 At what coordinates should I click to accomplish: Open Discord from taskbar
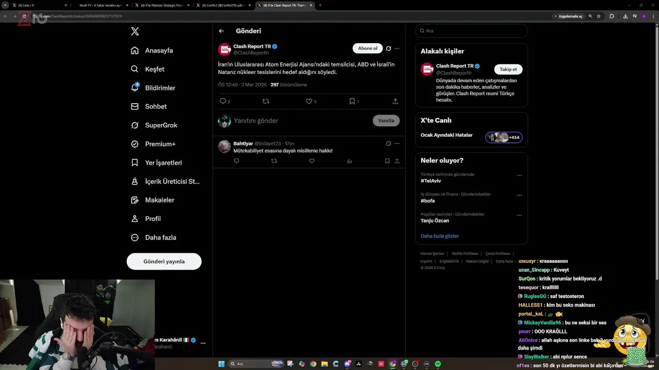pyautogui.click(x=348, y=364)
